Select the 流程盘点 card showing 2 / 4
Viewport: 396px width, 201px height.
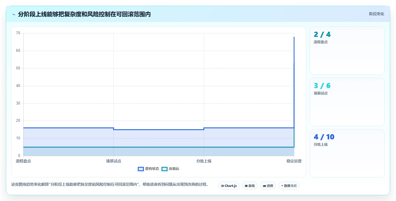point(347,51)
